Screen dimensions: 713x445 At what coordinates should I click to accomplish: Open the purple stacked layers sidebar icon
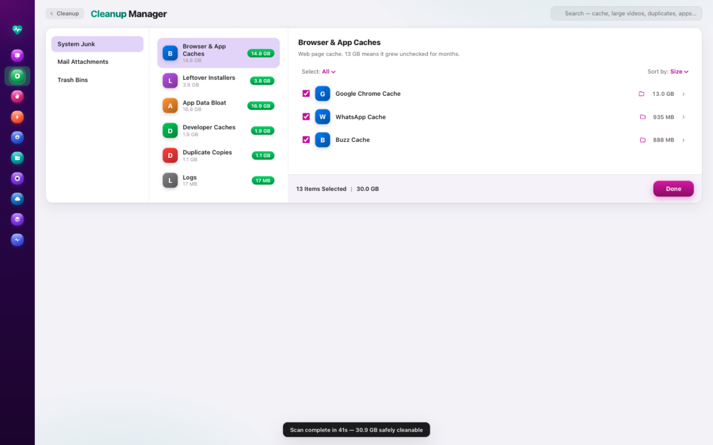(x=17, y=219)
